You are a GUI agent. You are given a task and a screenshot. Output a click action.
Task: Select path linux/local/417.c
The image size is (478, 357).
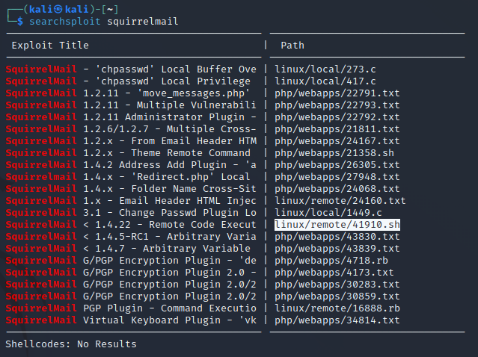point(325,81)
